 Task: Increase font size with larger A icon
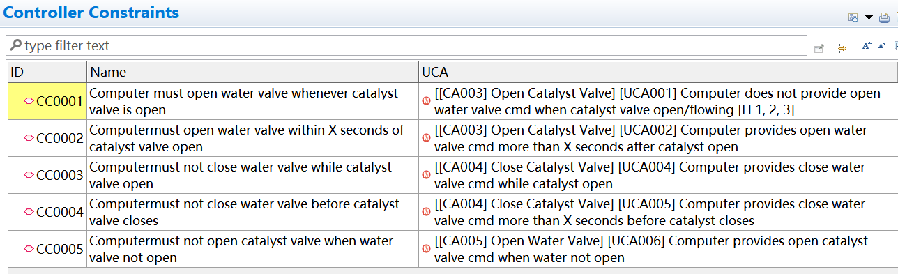[866, 46]
